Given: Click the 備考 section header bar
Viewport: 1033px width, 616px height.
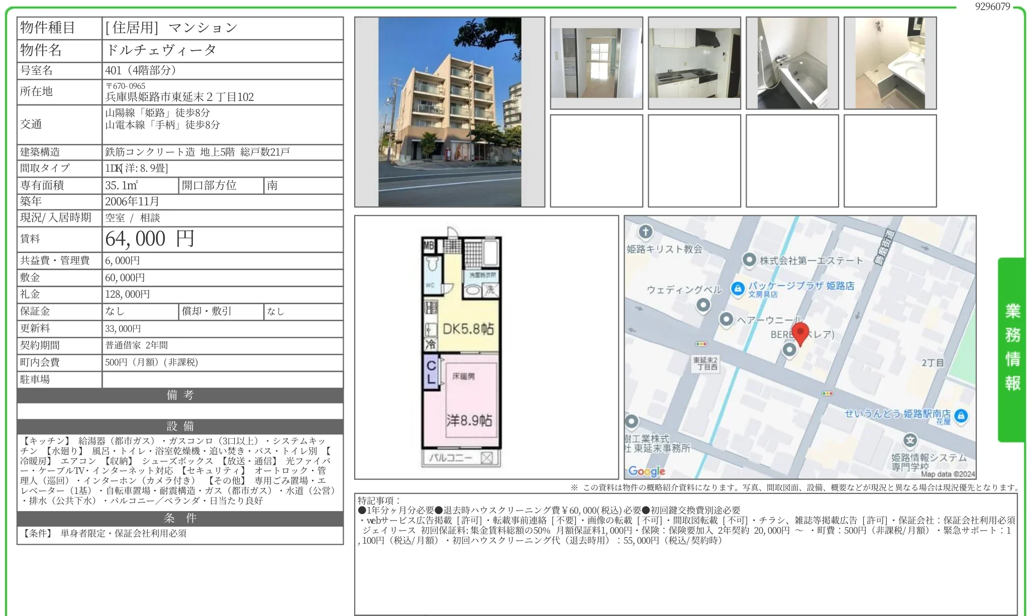Looking at the screenshot, I should click(180, 395).
